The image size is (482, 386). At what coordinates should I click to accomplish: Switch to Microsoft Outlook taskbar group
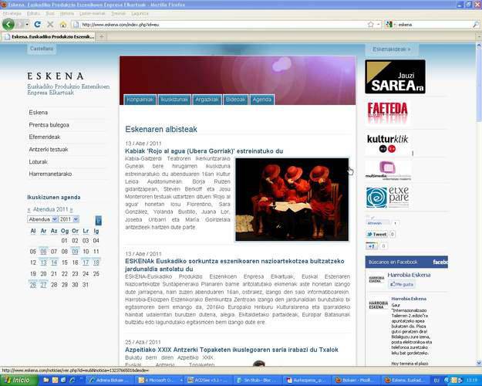[x=159, y=380]
